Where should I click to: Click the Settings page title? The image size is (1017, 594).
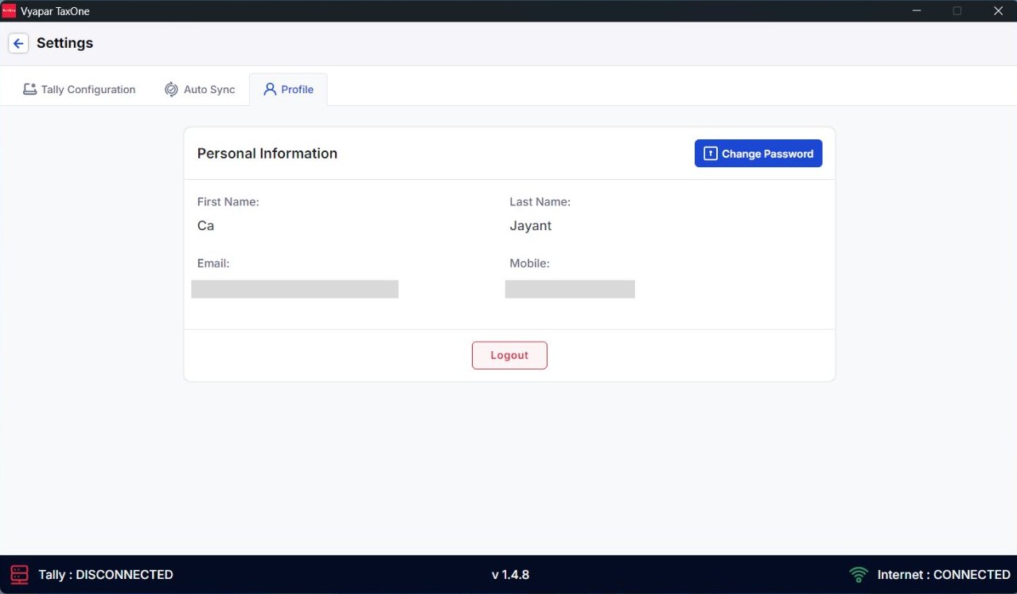tap(64, 43)
